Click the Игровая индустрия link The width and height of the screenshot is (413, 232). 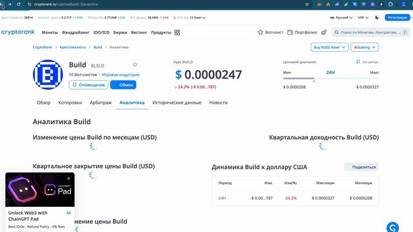point(121,75)
